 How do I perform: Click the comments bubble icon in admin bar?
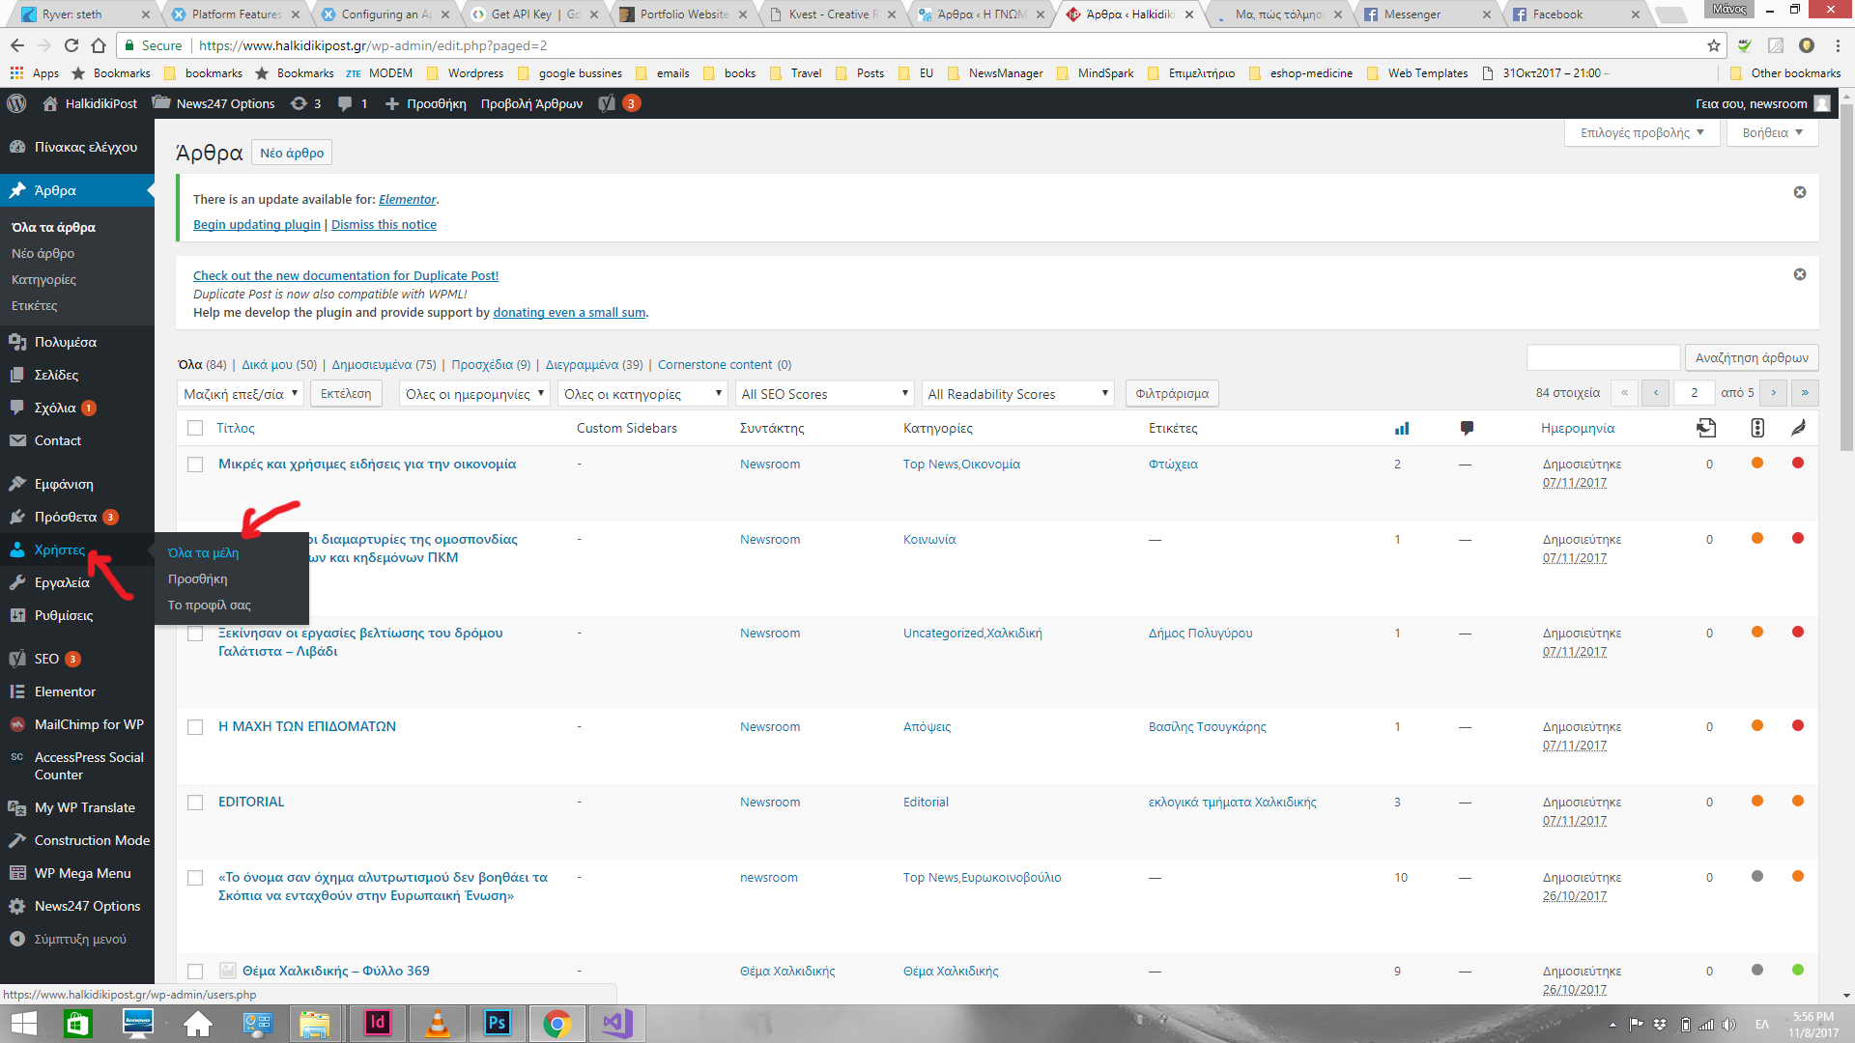[345, 103]
